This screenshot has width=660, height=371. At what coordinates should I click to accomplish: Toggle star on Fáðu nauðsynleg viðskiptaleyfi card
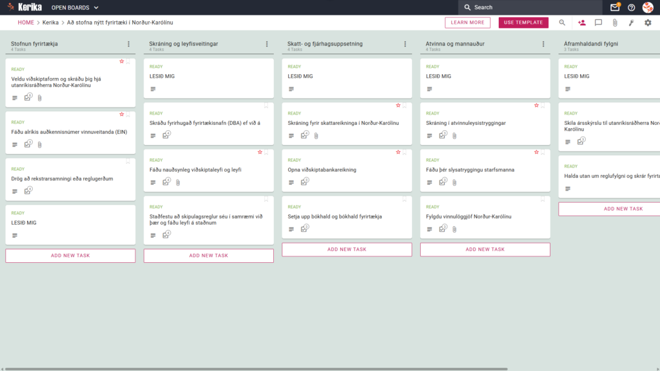(x=260, y=152)
